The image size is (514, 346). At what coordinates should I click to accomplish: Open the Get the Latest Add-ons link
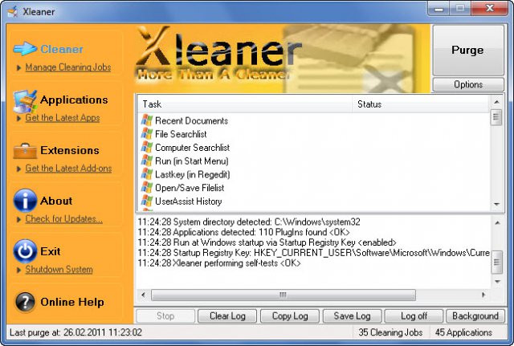point(68,168)
